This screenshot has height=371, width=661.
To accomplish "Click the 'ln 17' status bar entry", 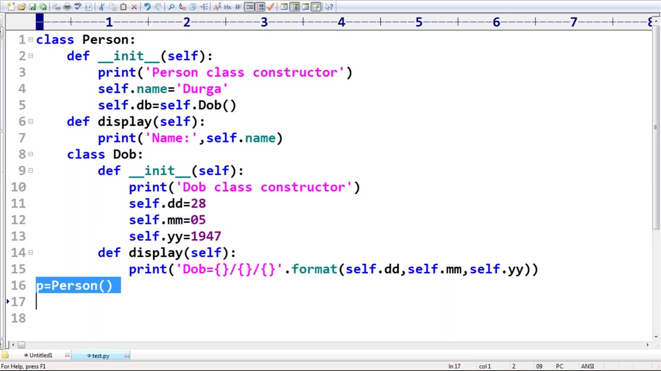I will click(454, 366).
